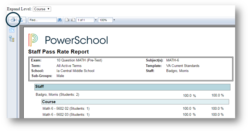Click the 1 of 1 page field
The height and width of the screenshot is (131, 248).
tap(85, 20)
